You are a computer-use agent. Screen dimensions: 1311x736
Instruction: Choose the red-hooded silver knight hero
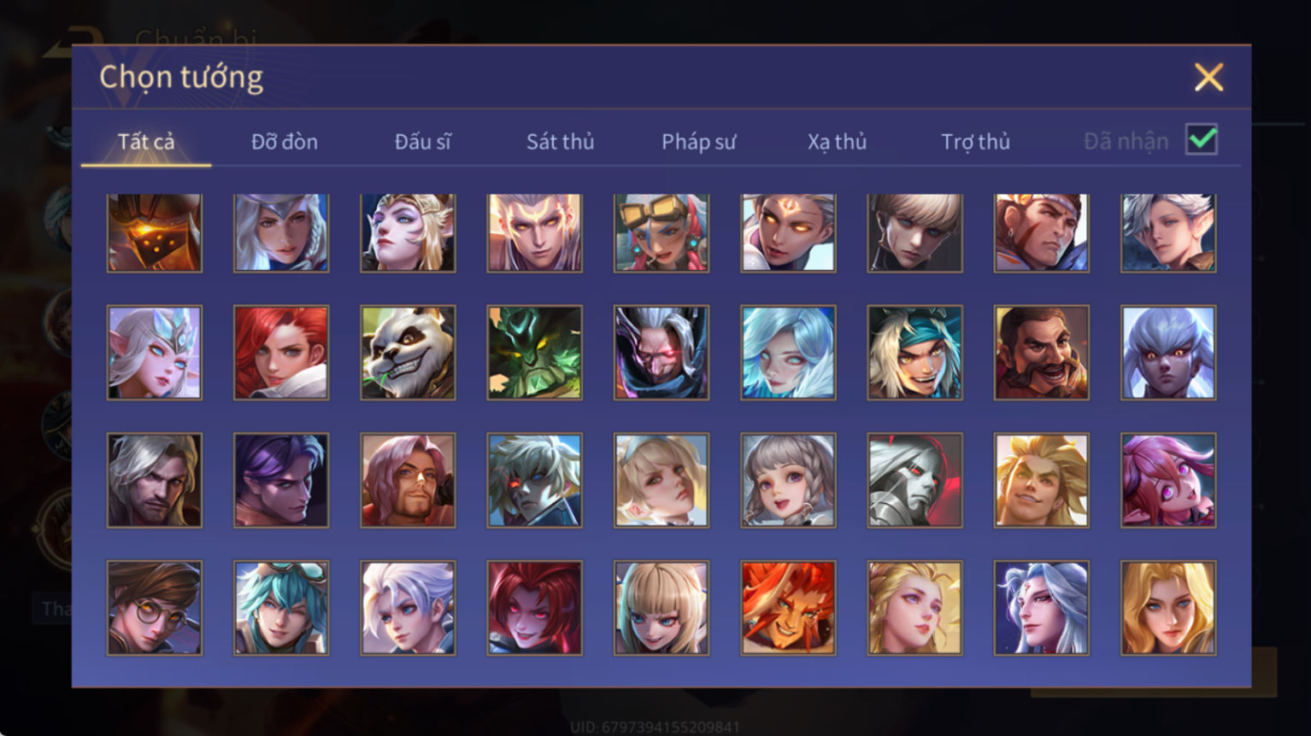(914, 480)
